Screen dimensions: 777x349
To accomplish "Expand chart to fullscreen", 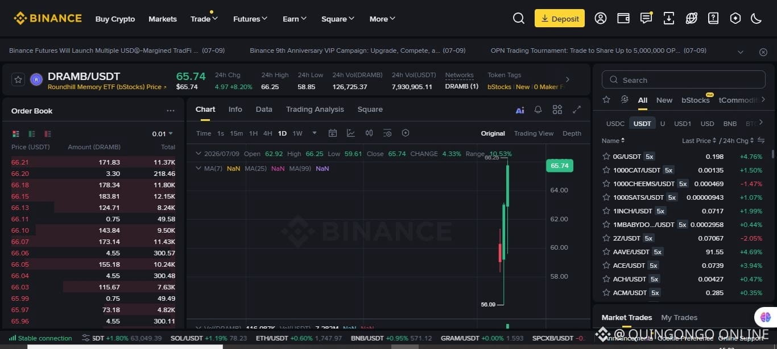I will point(576,110).
